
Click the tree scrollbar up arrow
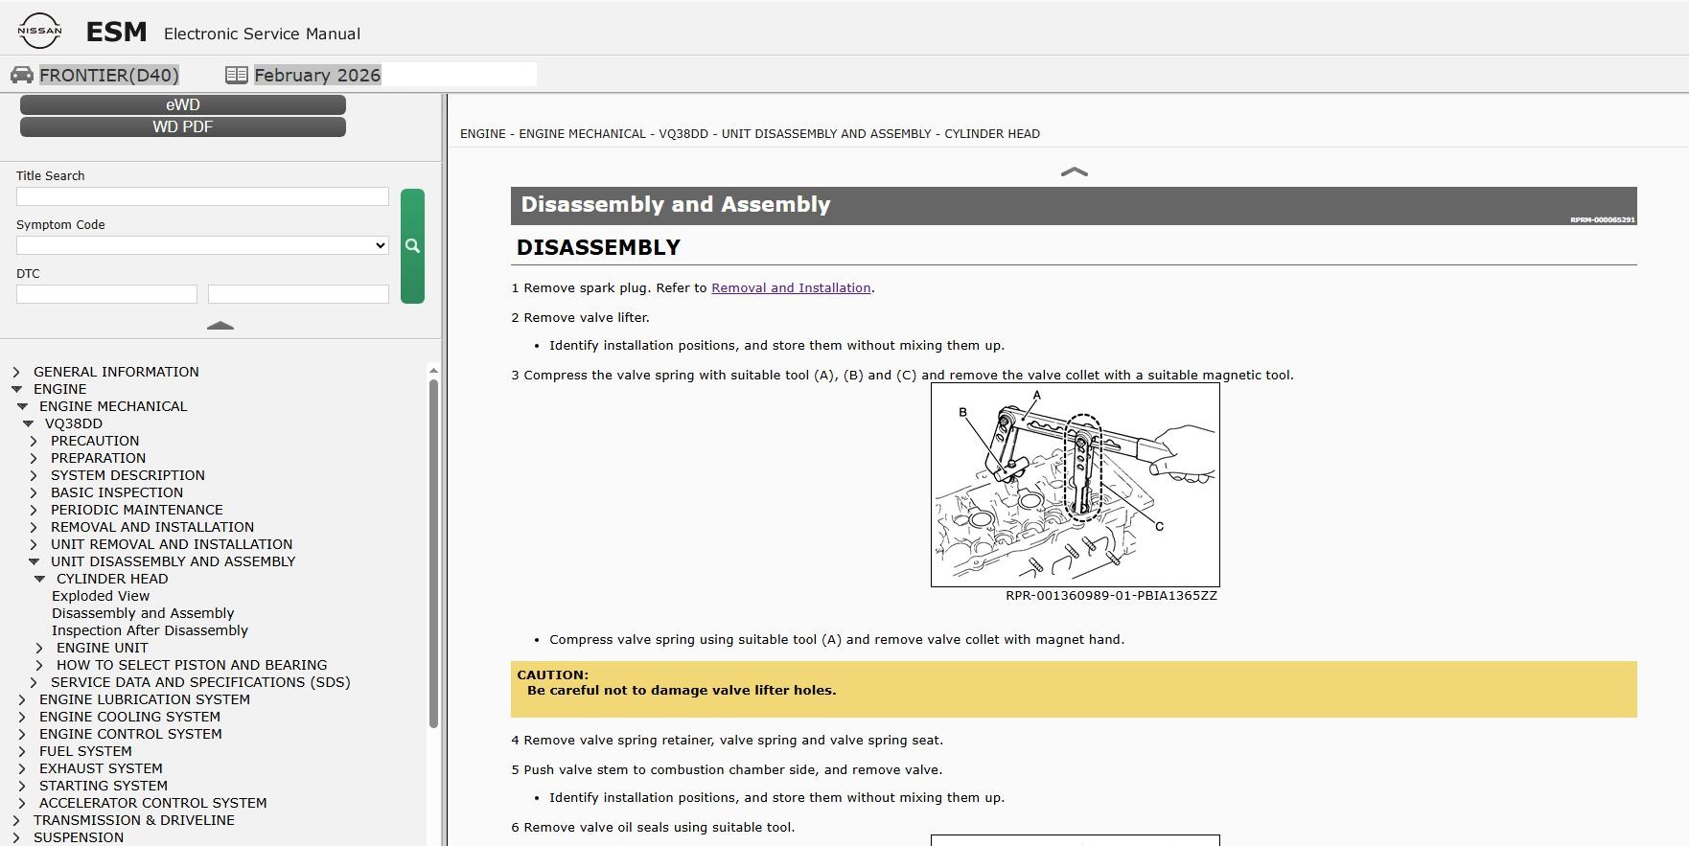click(433, 371)
